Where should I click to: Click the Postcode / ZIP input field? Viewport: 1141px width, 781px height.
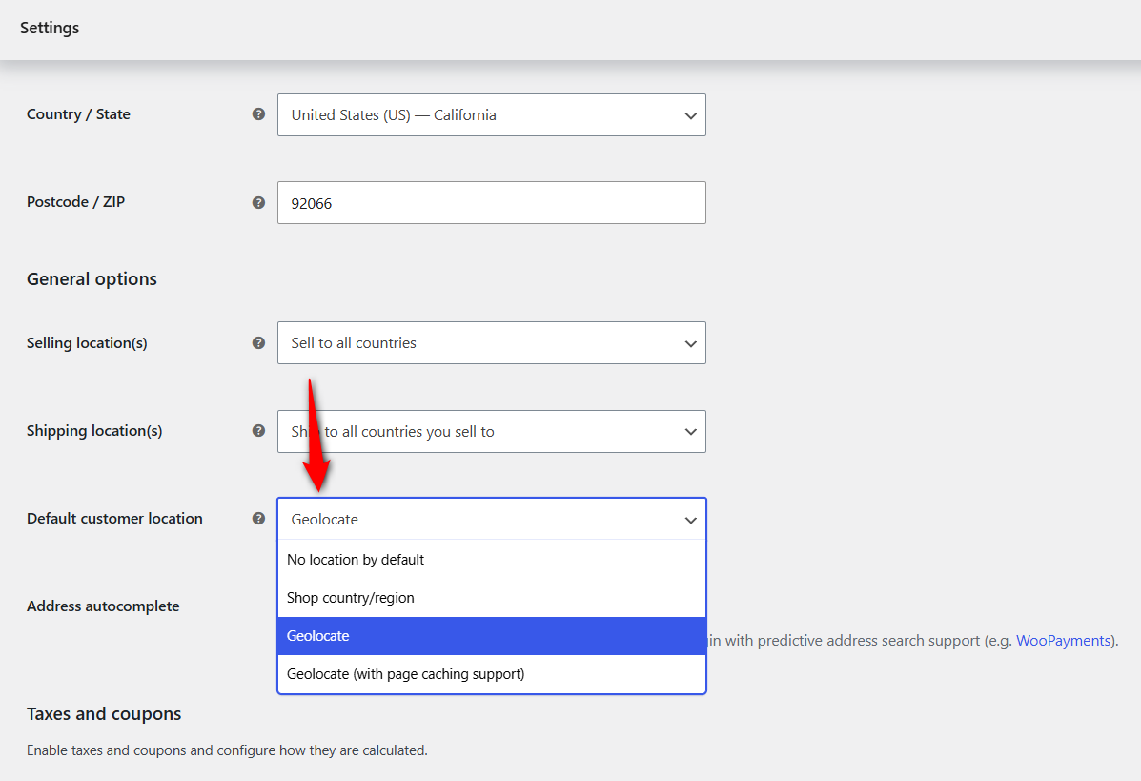click(491, 202)
